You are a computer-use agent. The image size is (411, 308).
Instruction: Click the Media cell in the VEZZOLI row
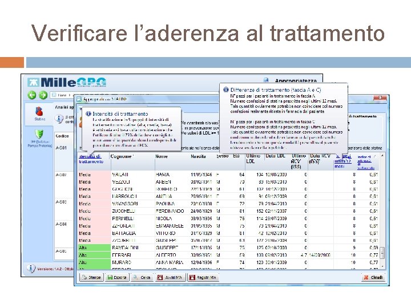pyautogui.click(x=94, y=182)
